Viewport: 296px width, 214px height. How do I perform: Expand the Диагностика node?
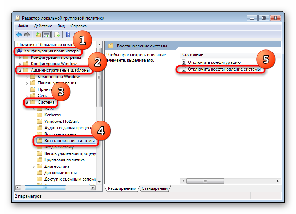[33, 167]
